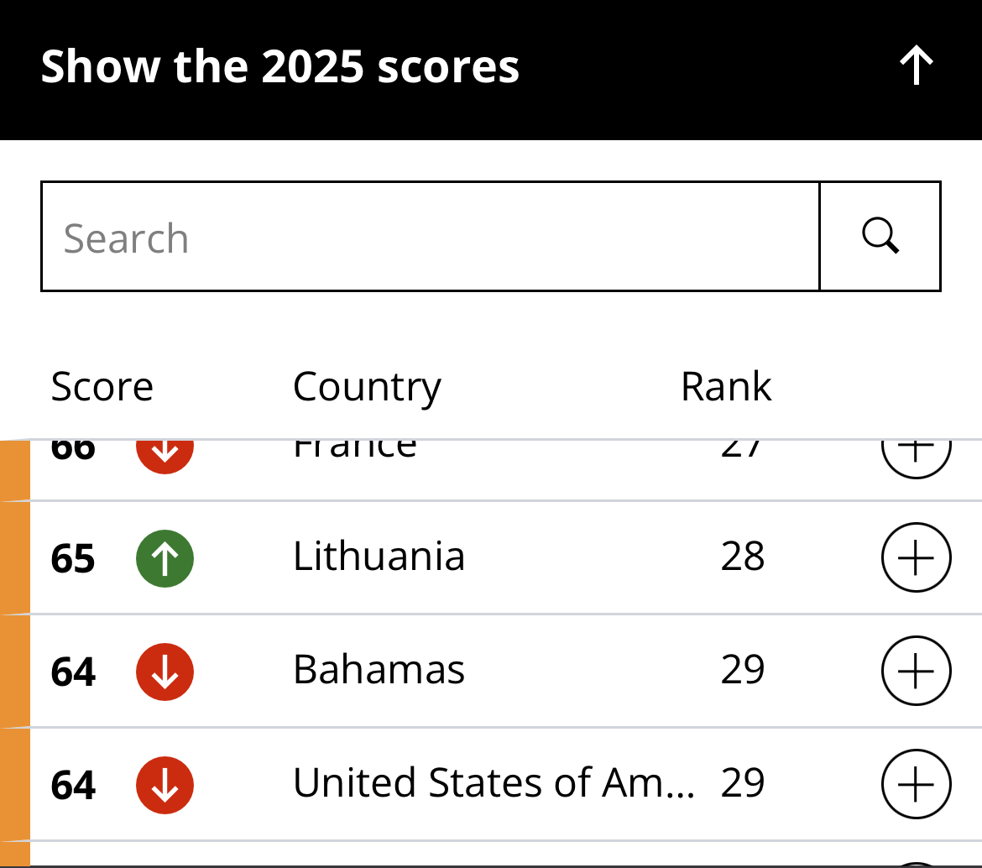The height and width of the screenshot is (868, 982).
Task: Click orange color bar beside Lithuania row
Action: pos(14,558)
